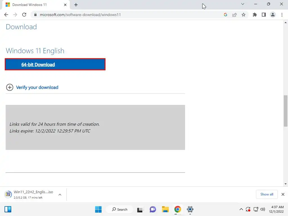The image size is (288, 216).
Task: Open the tab search chevron
Action: pos(243,4)
